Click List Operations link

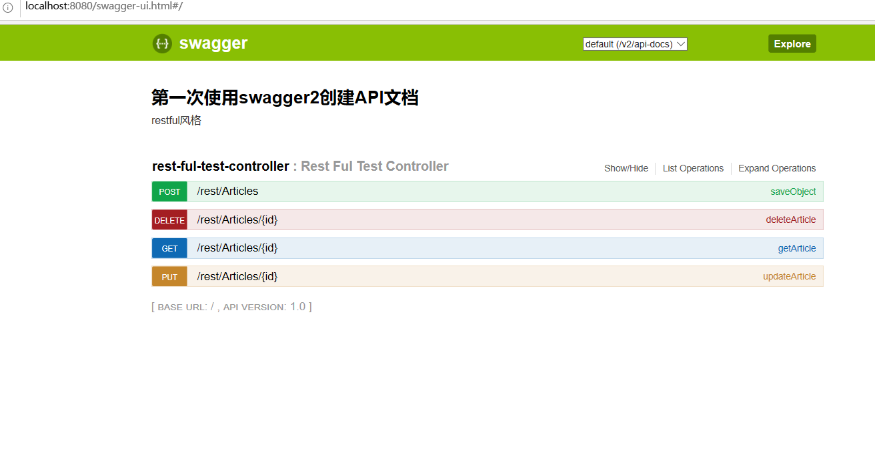[x=693, y=168]
